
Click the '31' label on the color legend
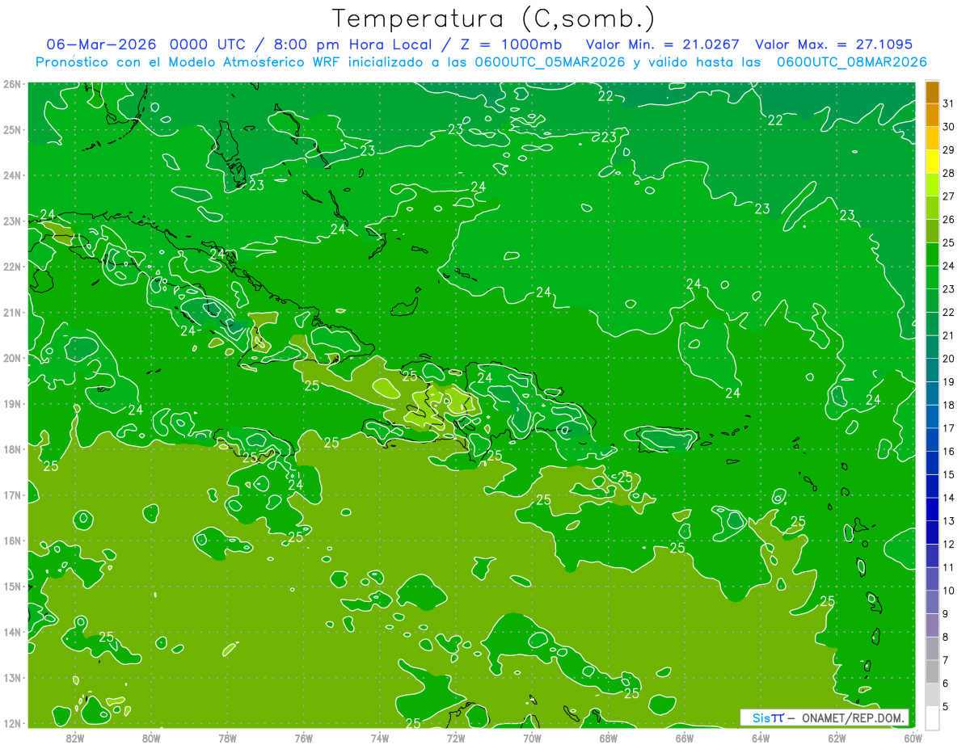(949, 103)
